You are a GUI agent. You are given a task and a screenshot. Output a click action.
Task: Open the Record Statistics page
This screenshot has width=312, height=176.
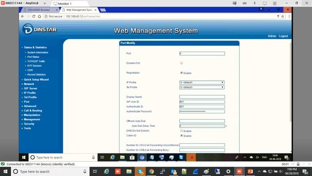click(37, 74)
